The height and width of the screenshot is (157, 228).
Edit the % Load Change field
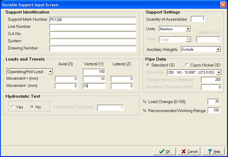coord(214,102)
